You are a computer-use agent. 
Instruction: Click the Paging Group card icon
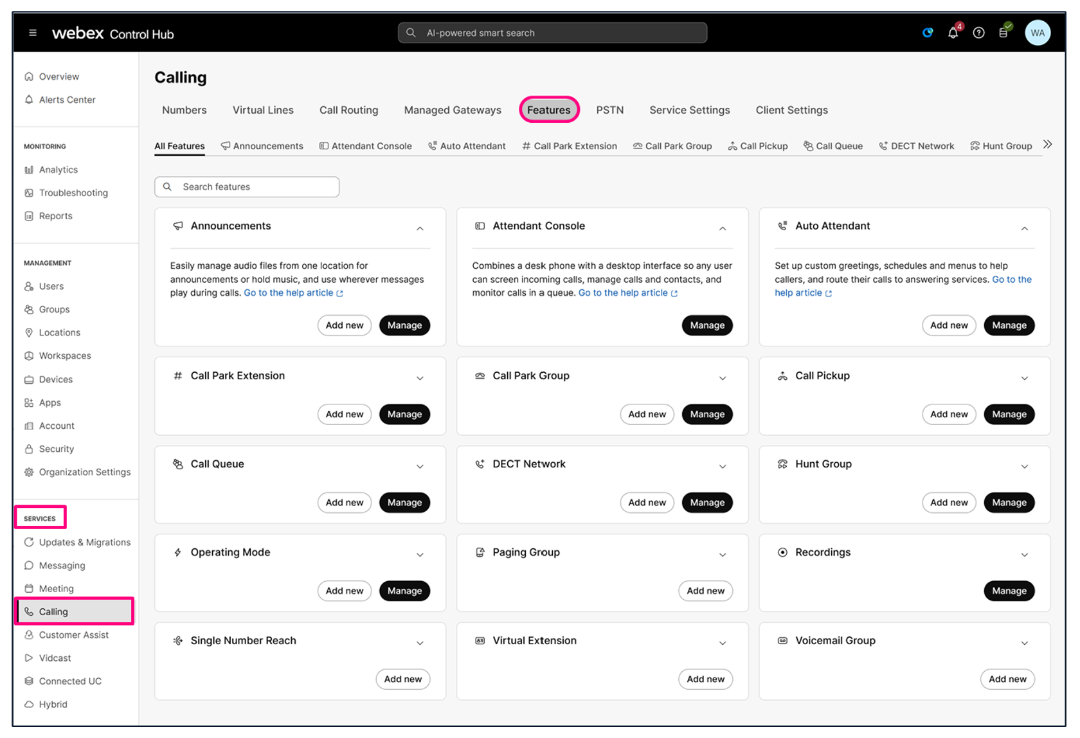click(x=480, y=552)
